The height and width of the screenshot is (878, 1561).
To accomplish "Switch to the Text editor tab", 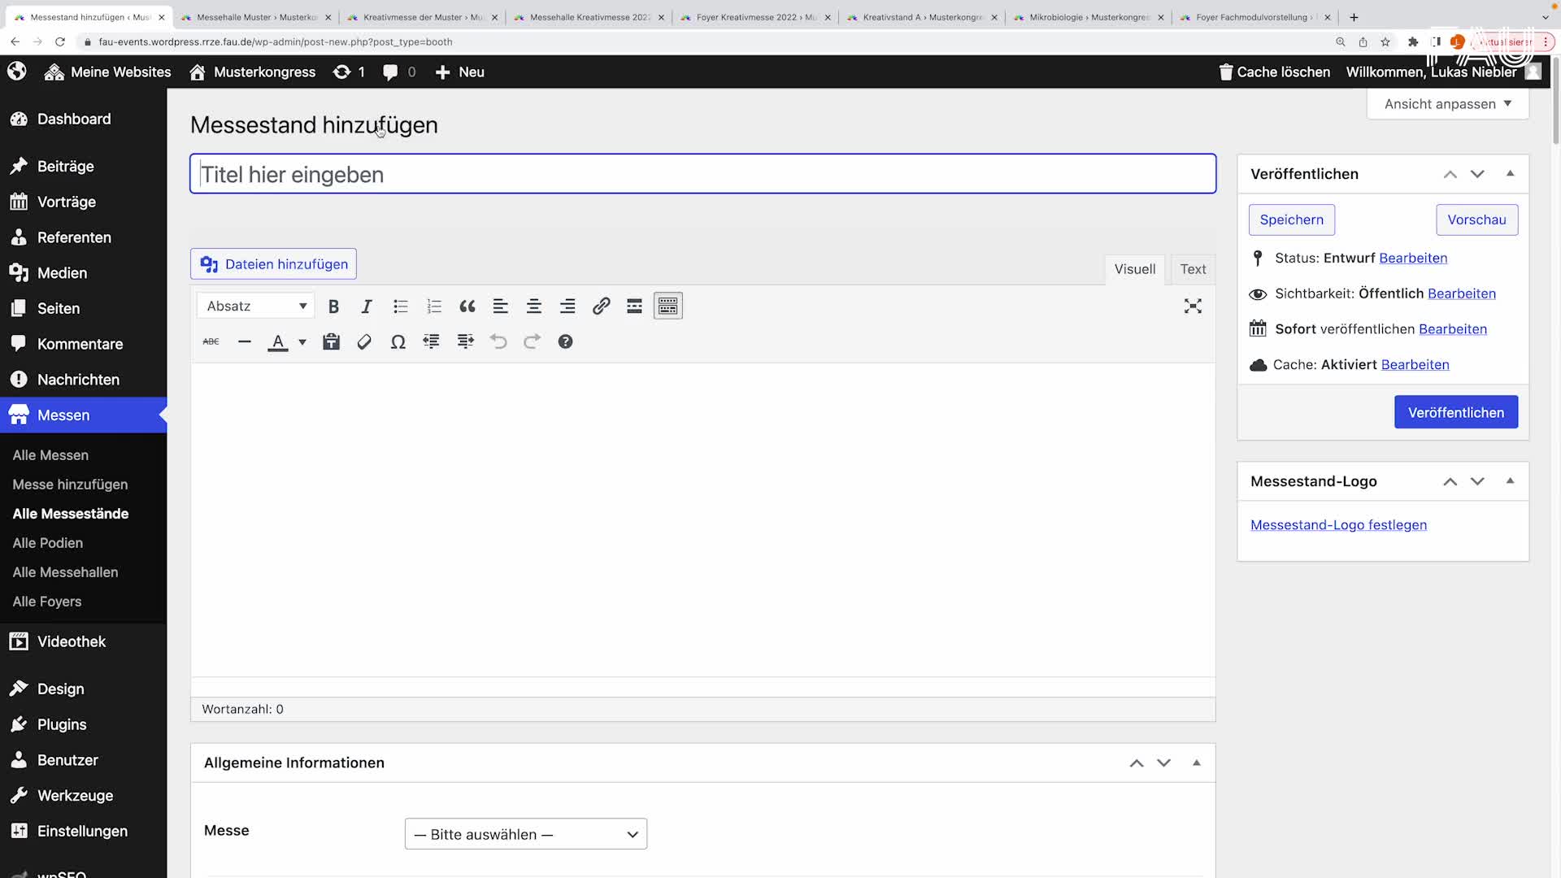I will pyautogui.click(x=1193, y=269).
